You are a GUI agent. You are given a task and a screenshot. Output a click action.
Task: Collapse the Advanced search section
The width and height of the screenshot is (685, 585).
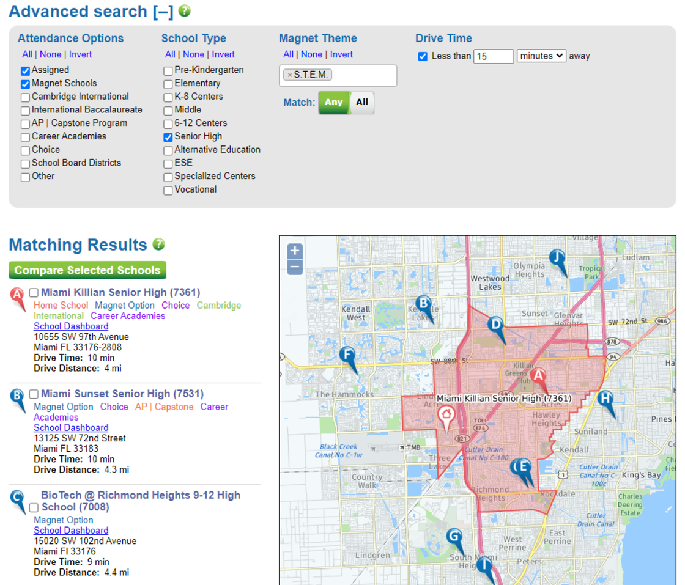coord(163,12)
